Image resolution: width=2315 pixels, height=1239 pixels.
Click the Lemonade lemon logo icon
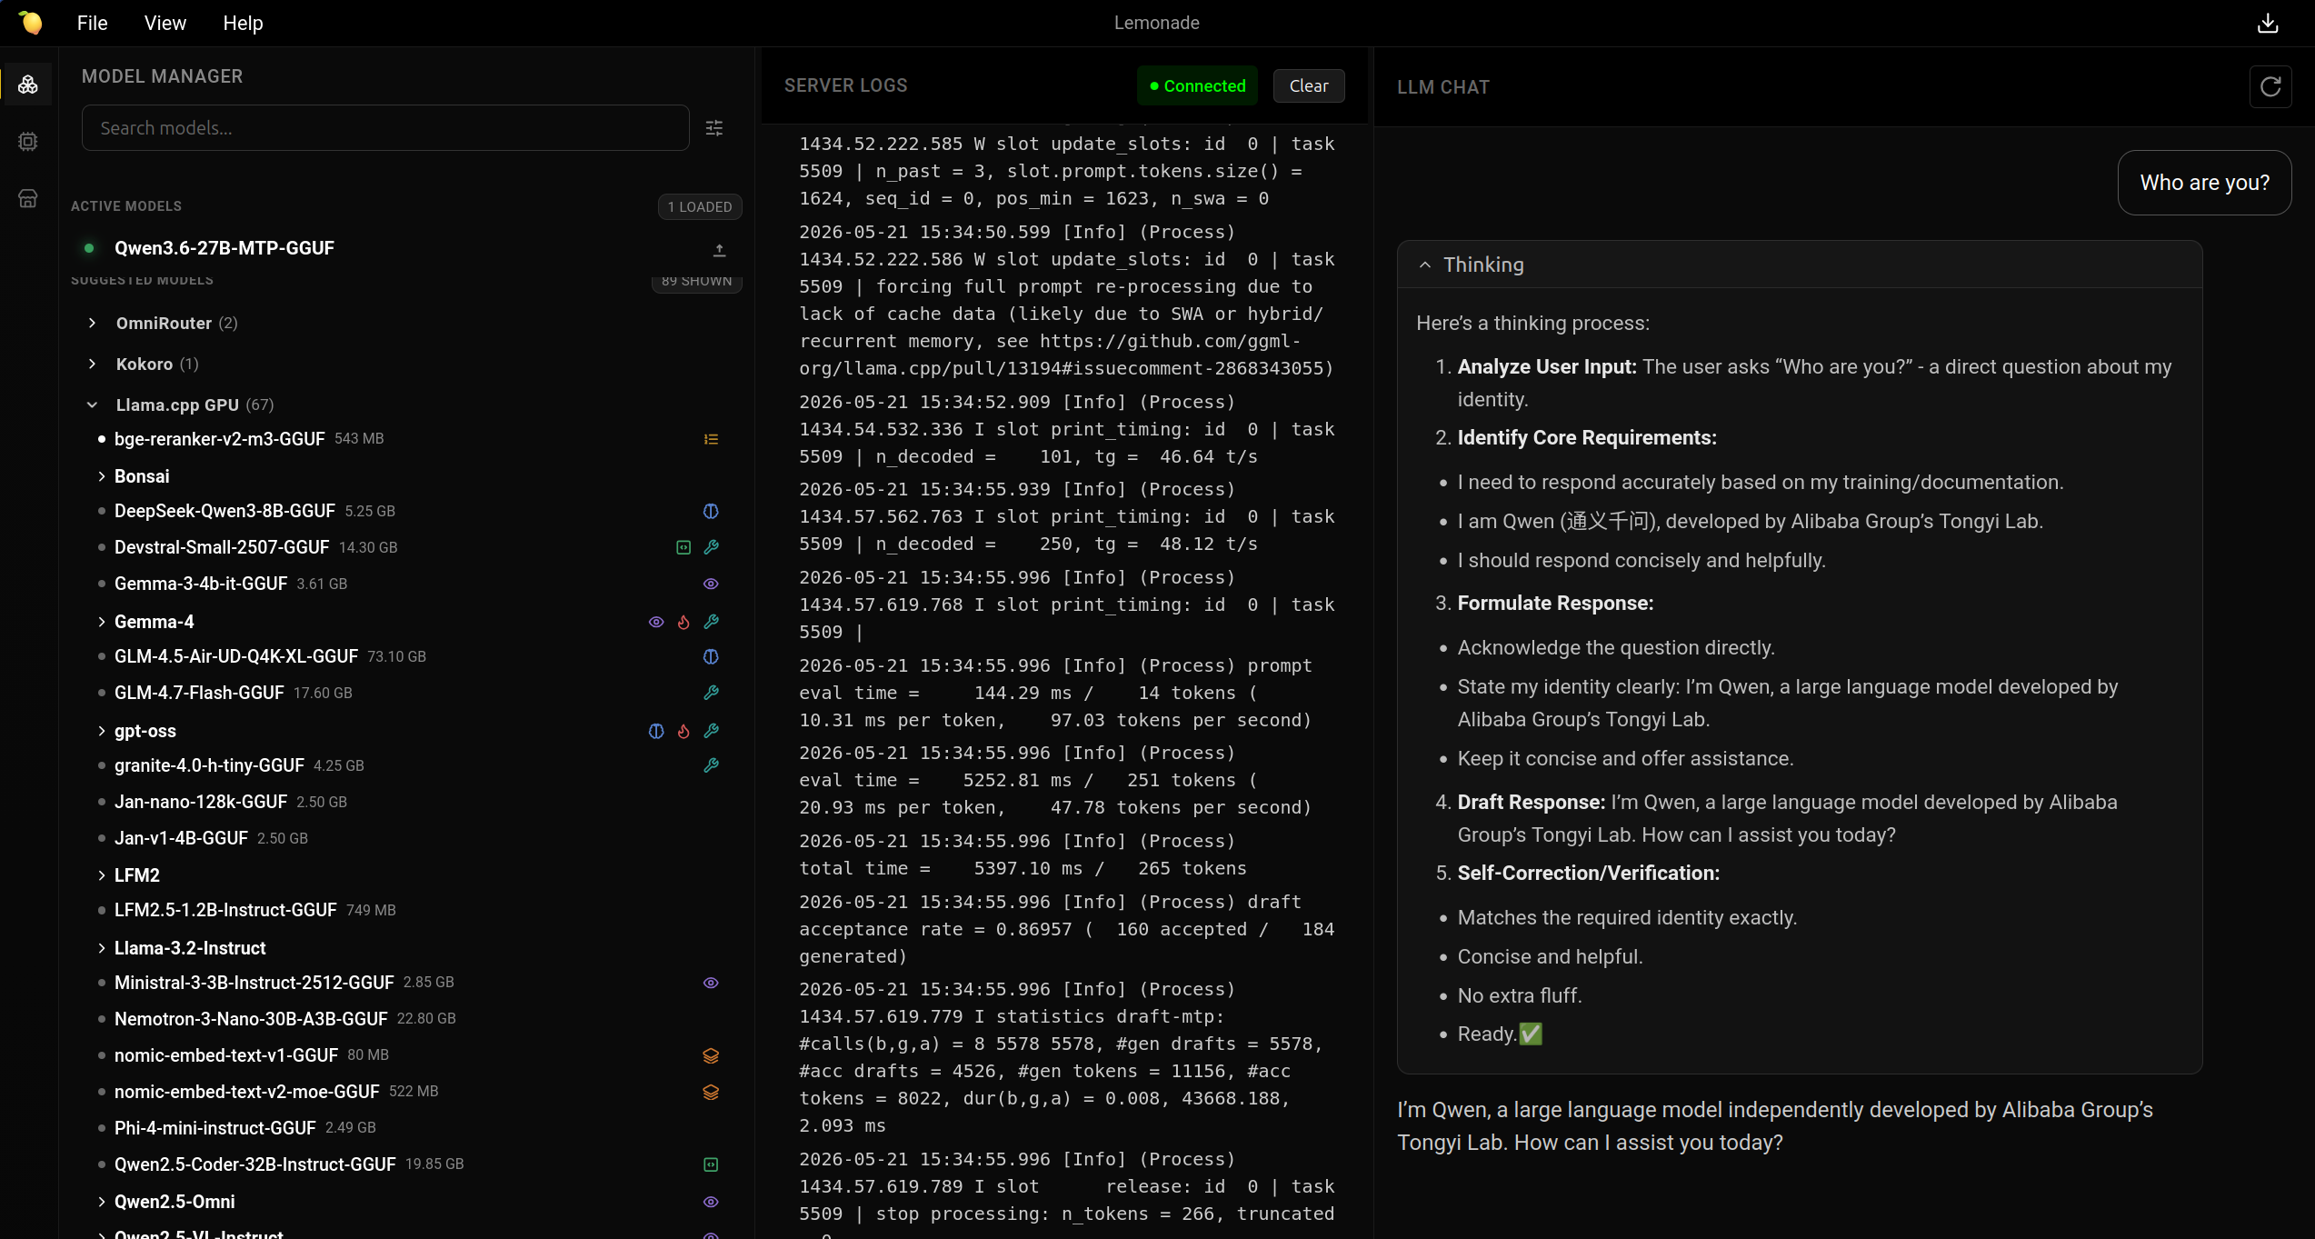(x=30, y=23)
